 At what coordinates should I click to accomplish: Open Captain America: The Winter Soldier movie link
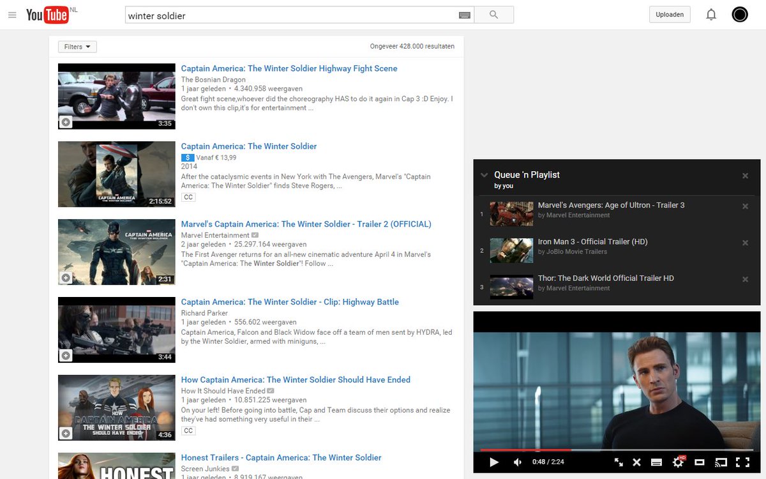pos(249,146)
